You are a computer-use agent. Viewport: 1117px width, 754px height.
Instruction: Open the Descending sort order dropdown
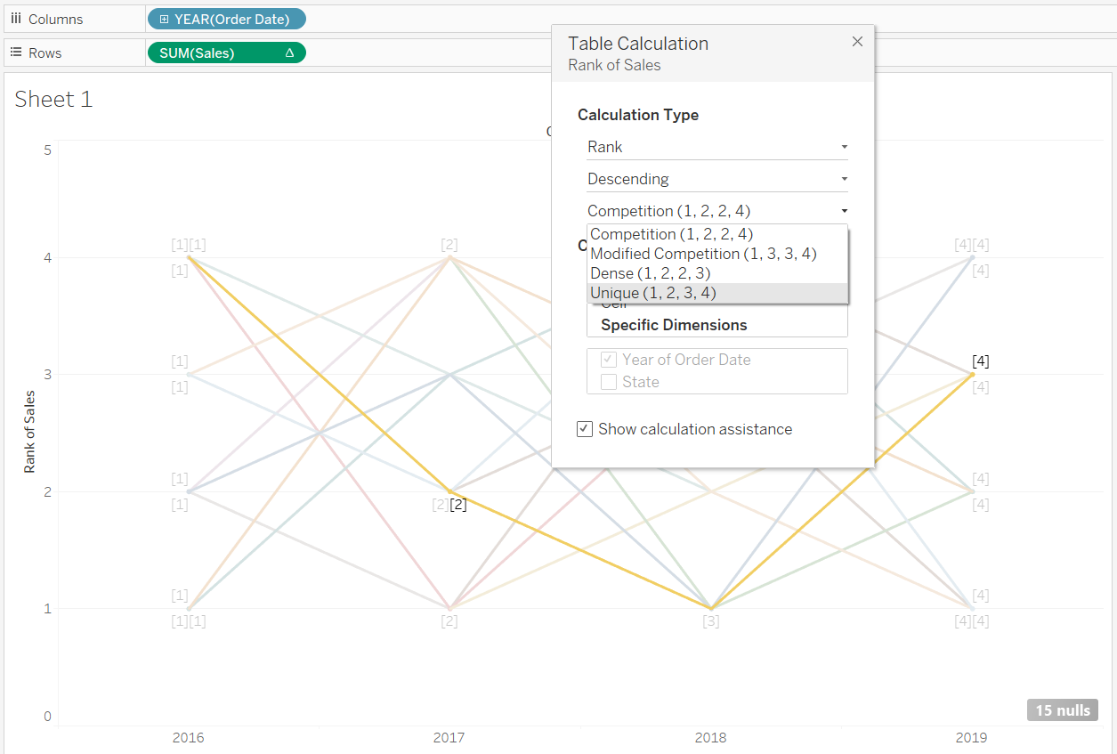click(x=717, y=179)
